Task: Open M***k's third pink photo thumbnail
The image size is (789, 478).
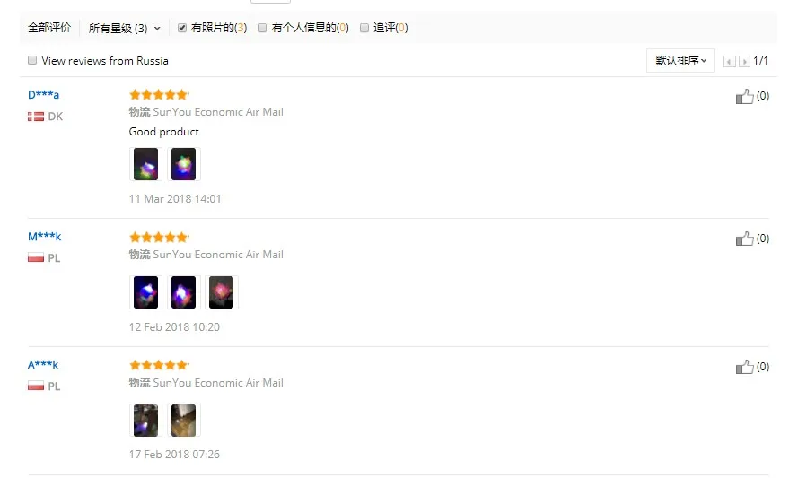Action: 222,292
